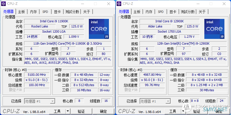This screenshot has width=231, height=115.
Task: Click bus speed 100.00 MHz value
Action: click(37, 85)
